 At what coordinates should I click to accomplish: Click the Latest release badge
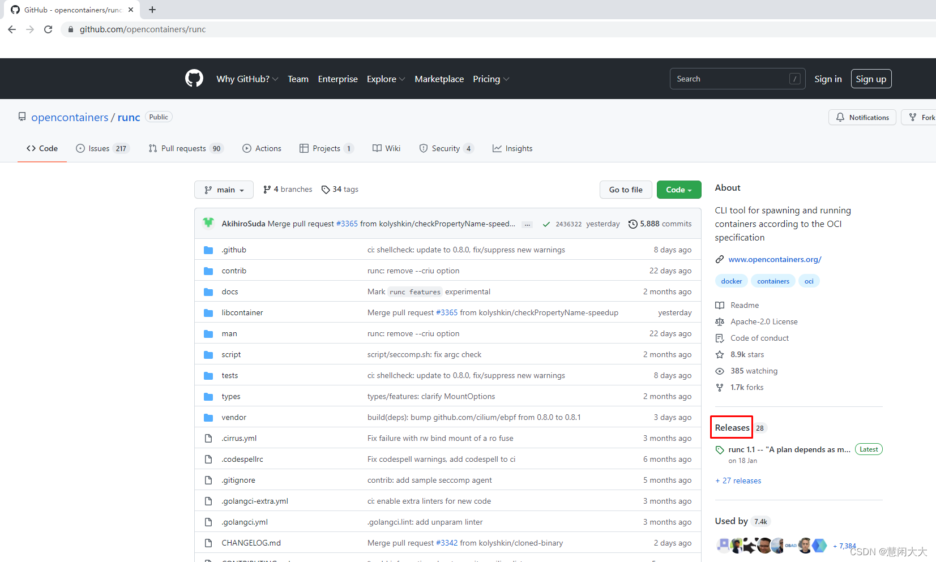869,449
